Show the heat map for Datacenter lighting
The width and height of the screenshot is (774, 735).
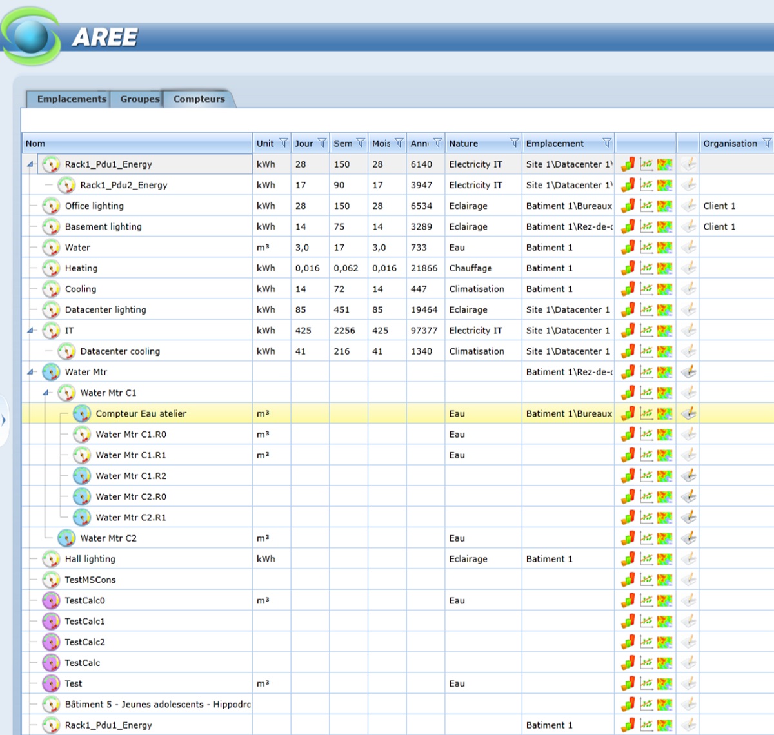pyautogui.click(x=664, y=309)
